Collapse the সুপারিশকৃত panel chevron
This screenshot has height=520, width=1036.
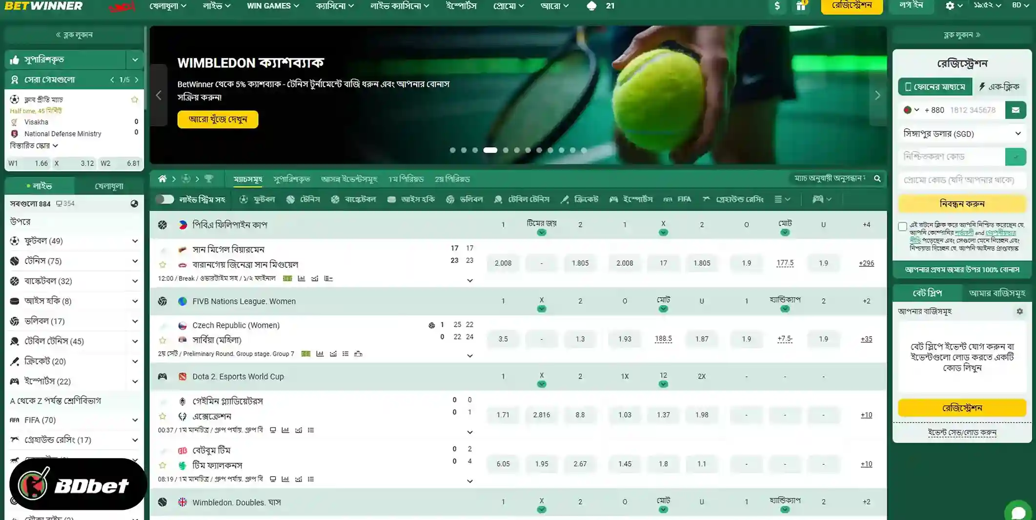[135, 60]
